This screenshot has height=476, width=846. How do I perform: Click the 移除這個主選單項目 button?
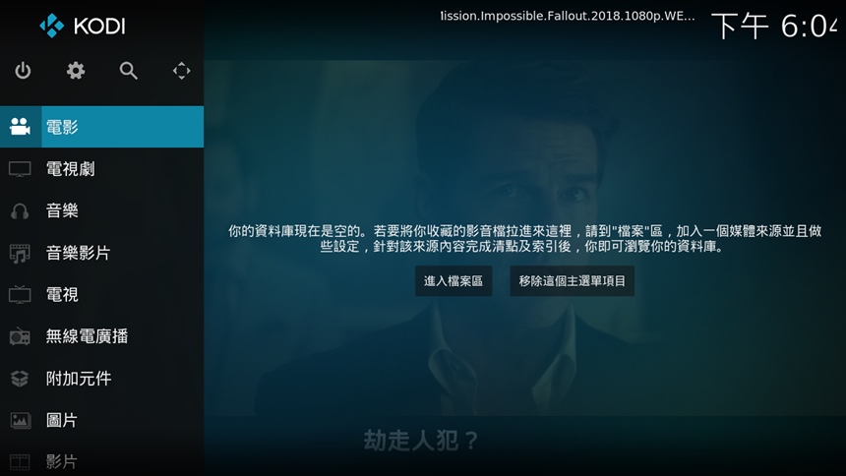pyautogui.click(x=572, y=281)
